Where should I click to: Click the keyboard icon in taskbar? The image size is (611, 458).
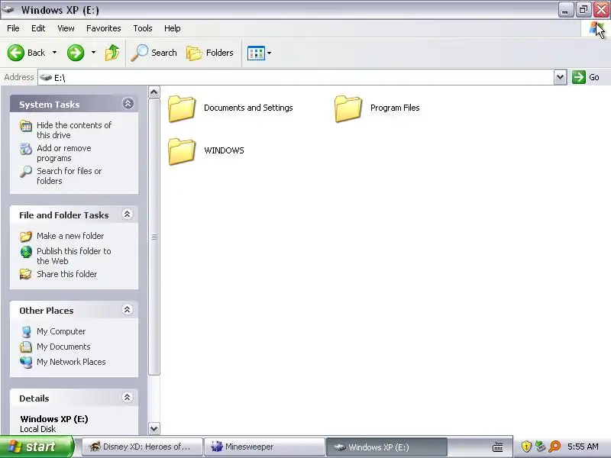[498, 447]
